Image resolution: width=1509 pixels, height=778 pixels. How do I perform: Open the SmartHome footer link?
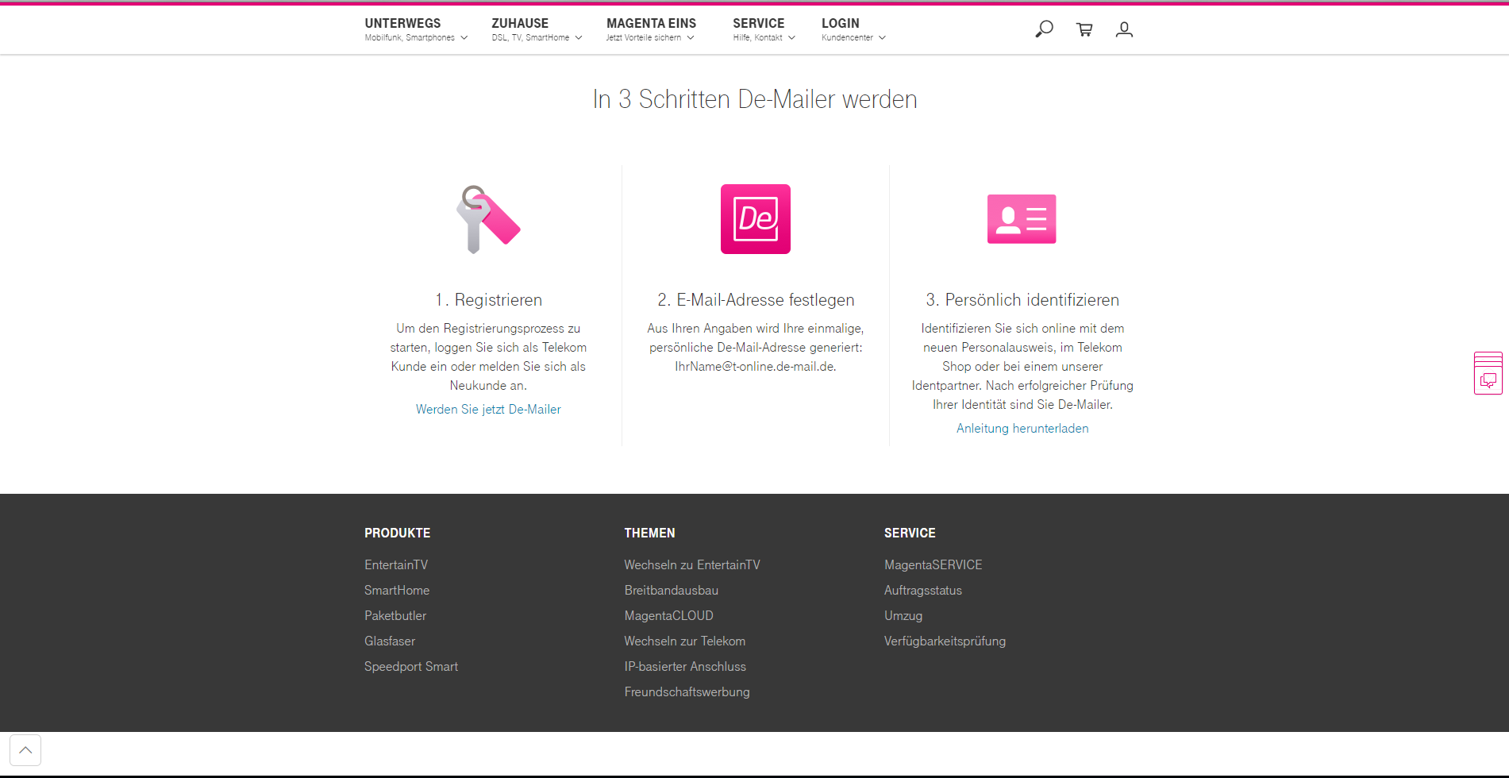tap(397, 591)
